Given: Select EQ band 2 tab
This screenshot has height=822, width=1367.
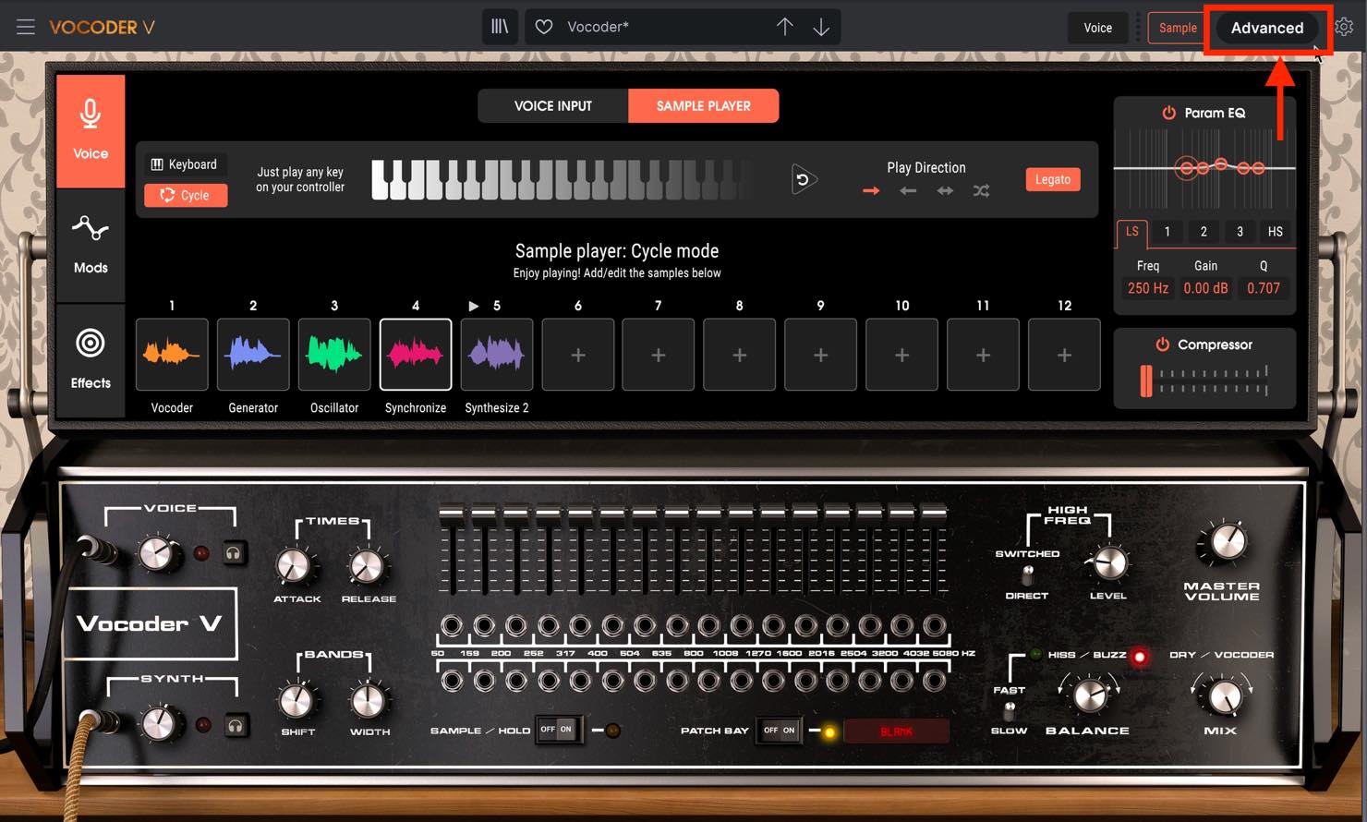Looking at the screenshot, I should click(x=1204, y=232).
